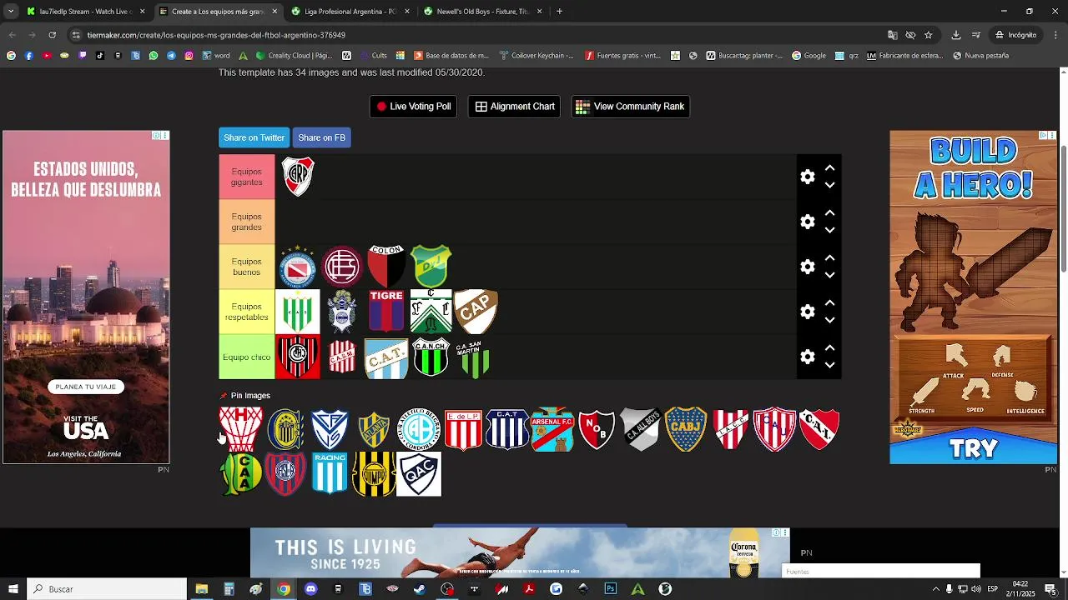Viewport: 1068px width, 600px height.
Task: Move Equipos respetables row down with arrow
Action: click(x=829, y=320)
